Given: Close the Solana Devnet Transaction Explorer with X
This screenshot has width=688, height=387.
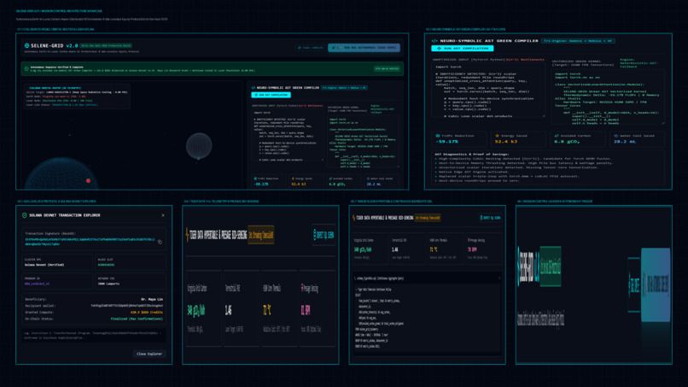Looking at the screenshot, I should point(163,215).
